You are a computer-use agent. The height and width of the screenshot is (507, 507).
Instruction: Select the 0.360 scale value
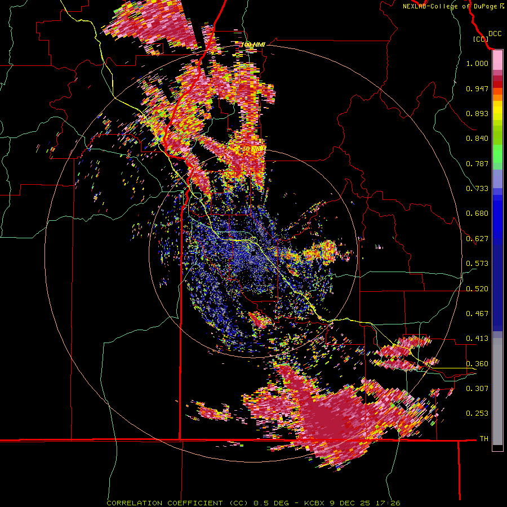[x=477, y=364]
